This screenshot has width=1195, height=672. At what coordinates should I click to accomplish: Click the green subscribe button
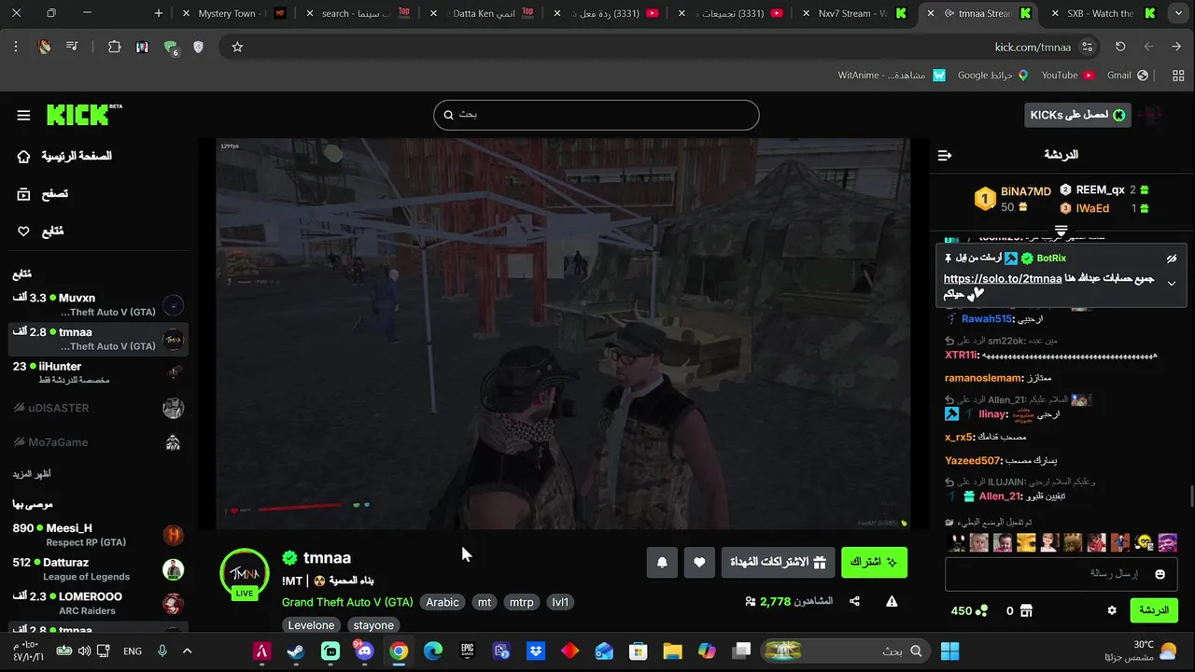click(874, 562)
